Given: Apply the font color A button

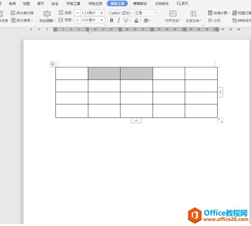Looking at the screenshot, I should coord(136,20).
